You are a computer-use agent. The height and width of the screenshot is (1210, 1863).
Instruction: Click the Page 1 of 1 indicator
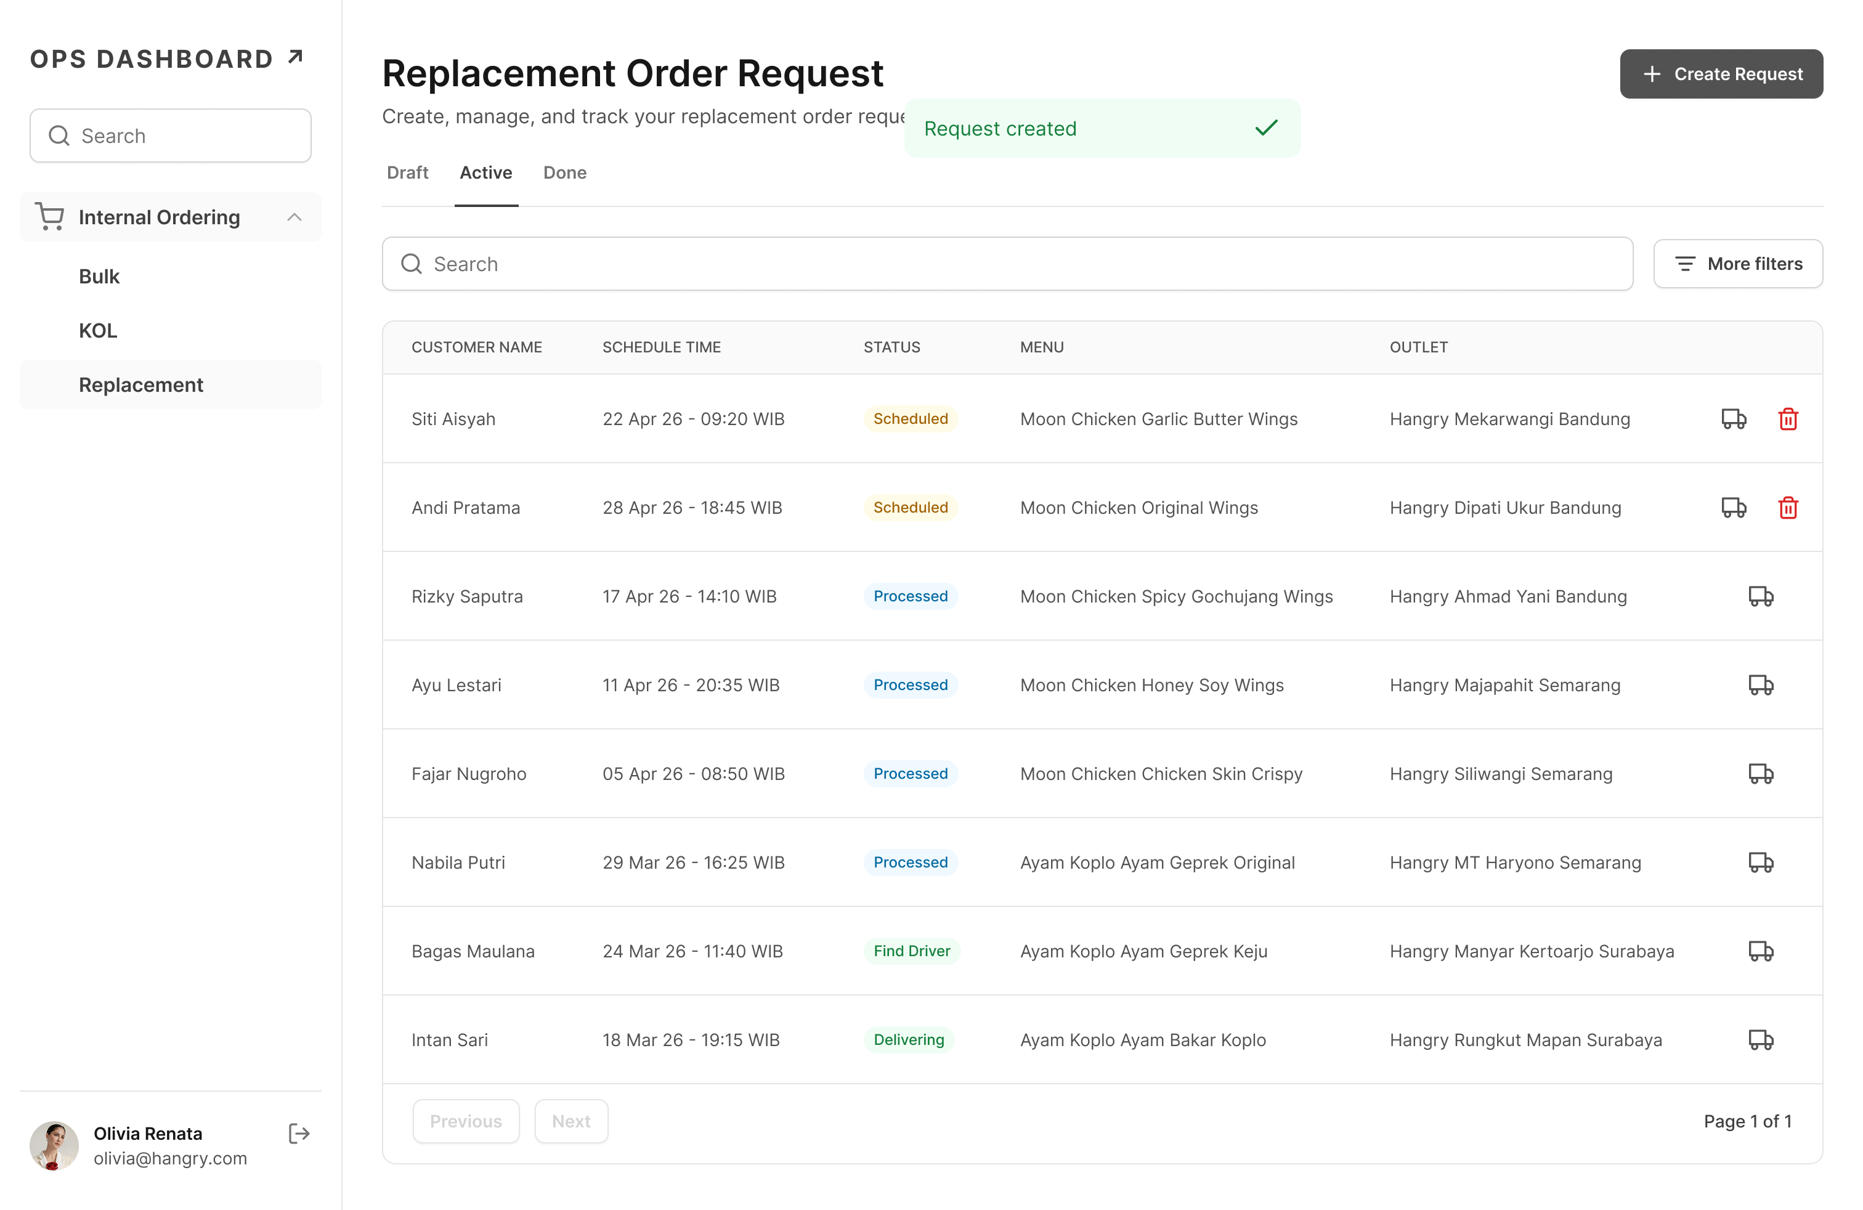(x=1747, y=1121)
